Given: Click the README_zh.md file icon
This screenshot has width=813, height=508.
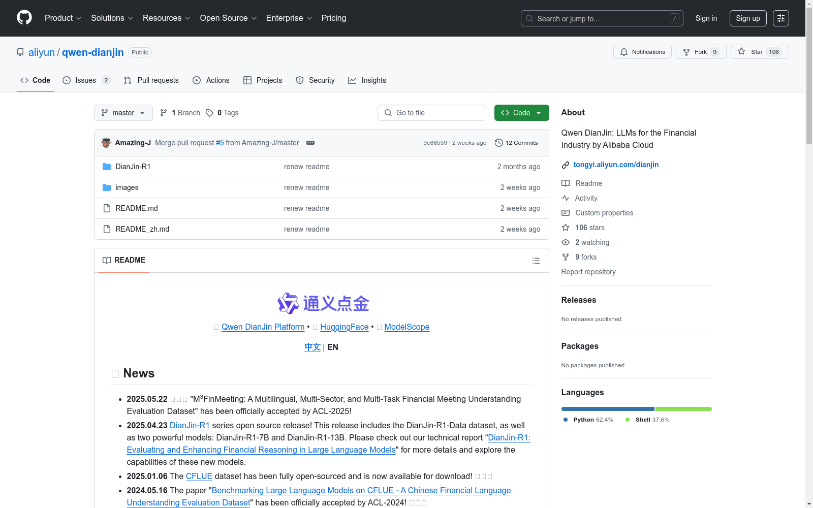Looking at the screenshot, I should [107, 229].
